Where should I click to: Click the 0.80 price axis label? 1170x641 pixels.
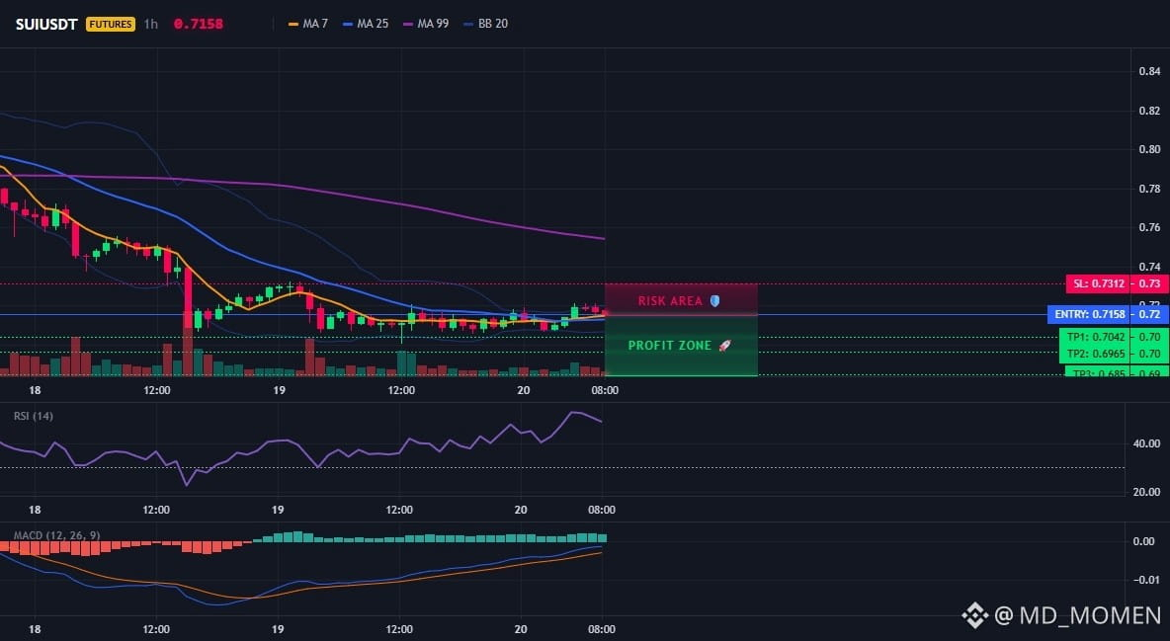(x=1150, y=149)
